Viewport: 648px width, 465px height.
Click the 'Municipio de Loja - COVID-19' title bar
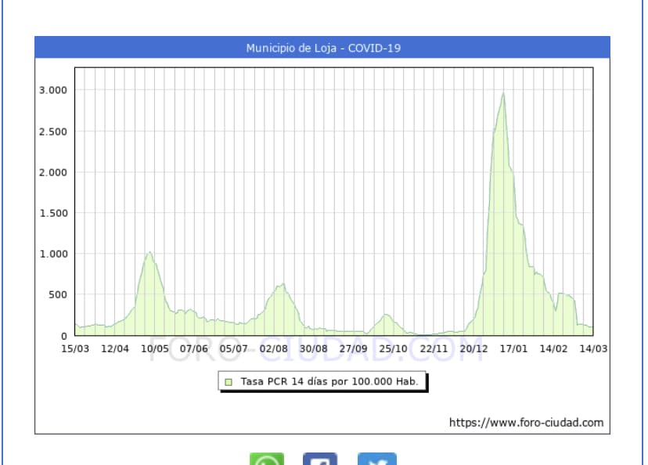pos(322,48)
